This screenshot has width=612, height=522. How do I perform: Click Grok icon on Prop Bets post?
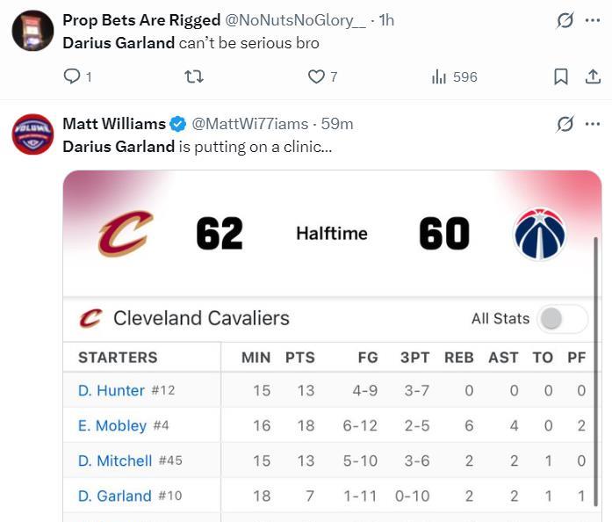coord(565,21)
